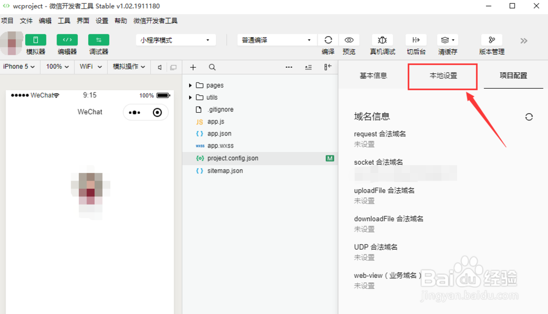Open the clear cache (清缓存) dropdown
The height and width of the screenshot is (314, 548).
448,40
